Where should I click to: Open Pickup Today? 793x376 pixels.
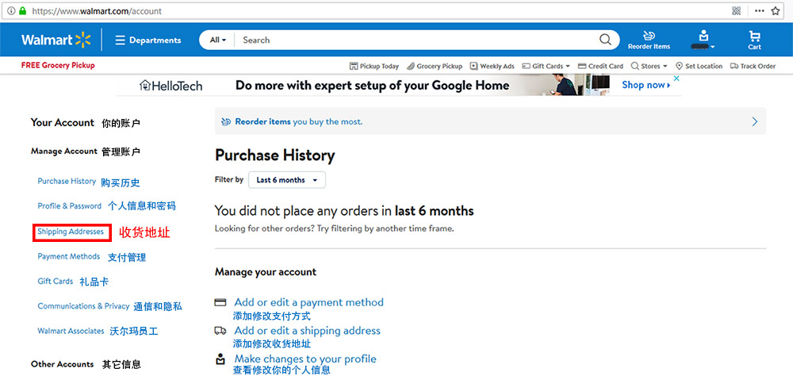click(374, 66)
